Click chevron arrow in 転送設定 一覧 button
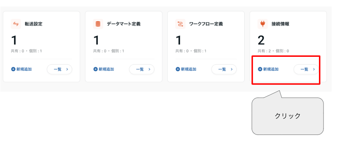Image resolution: width=337 pixels, height=148 pixels. (x=67, y=70)
